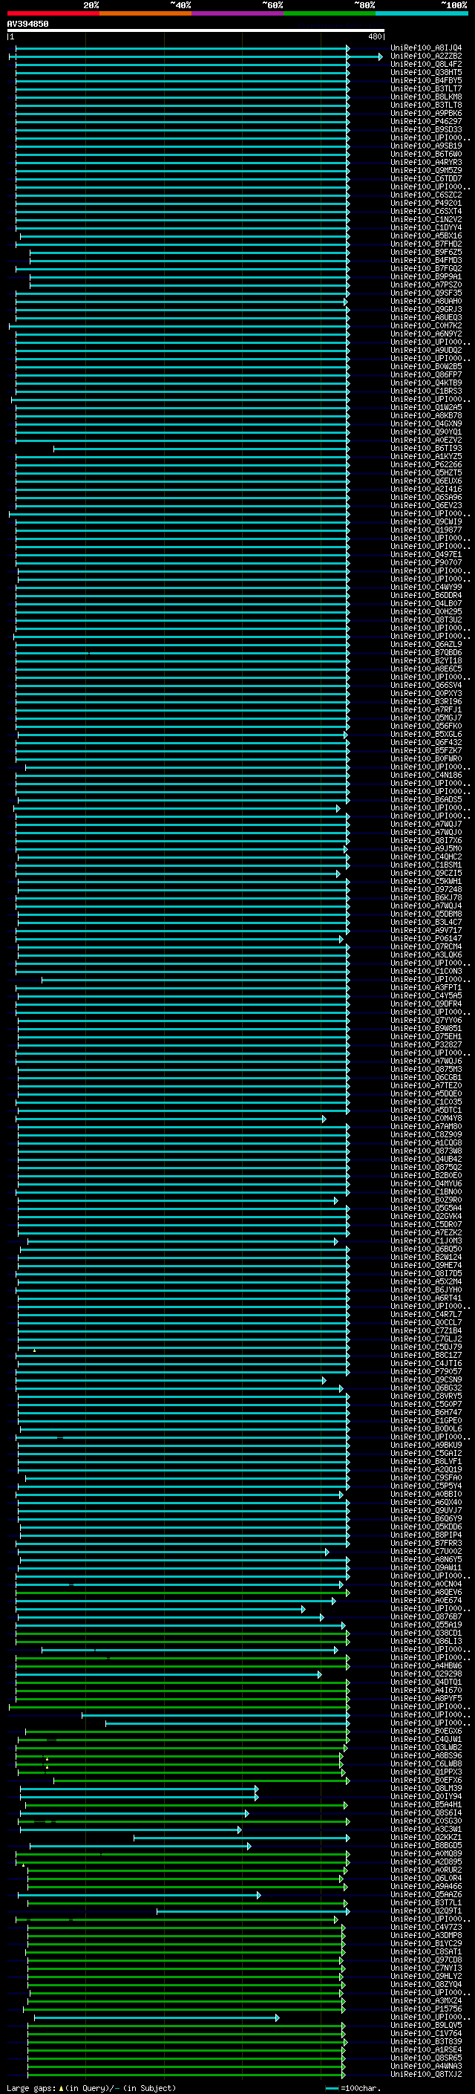Select hit label UniRef100_P32827
This screenshot has width=475, height=2094.
pos(426,1044)
